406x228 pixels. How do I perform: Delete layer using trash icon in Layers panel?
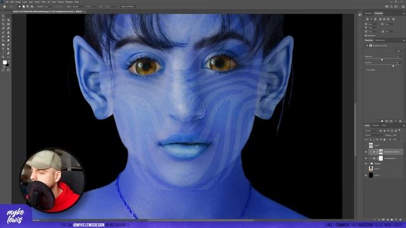coord(400,220)
